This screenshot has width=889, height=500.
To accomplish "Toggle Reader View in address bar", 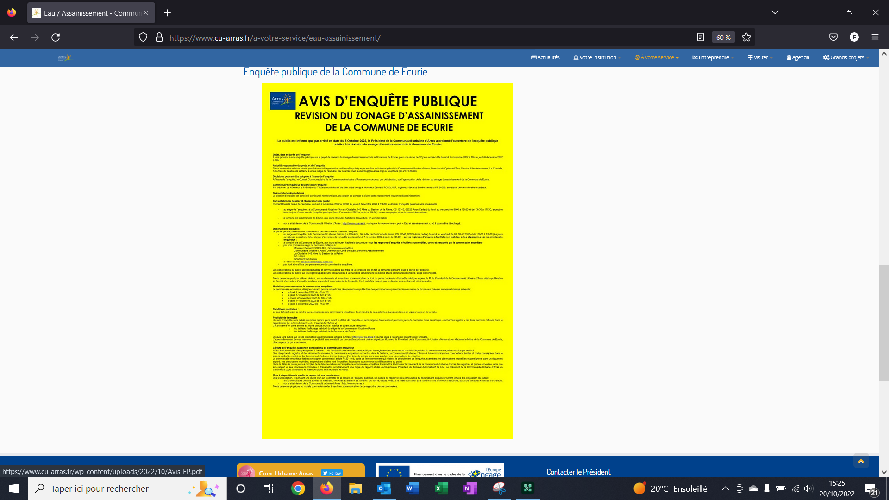I will [701, 37].
